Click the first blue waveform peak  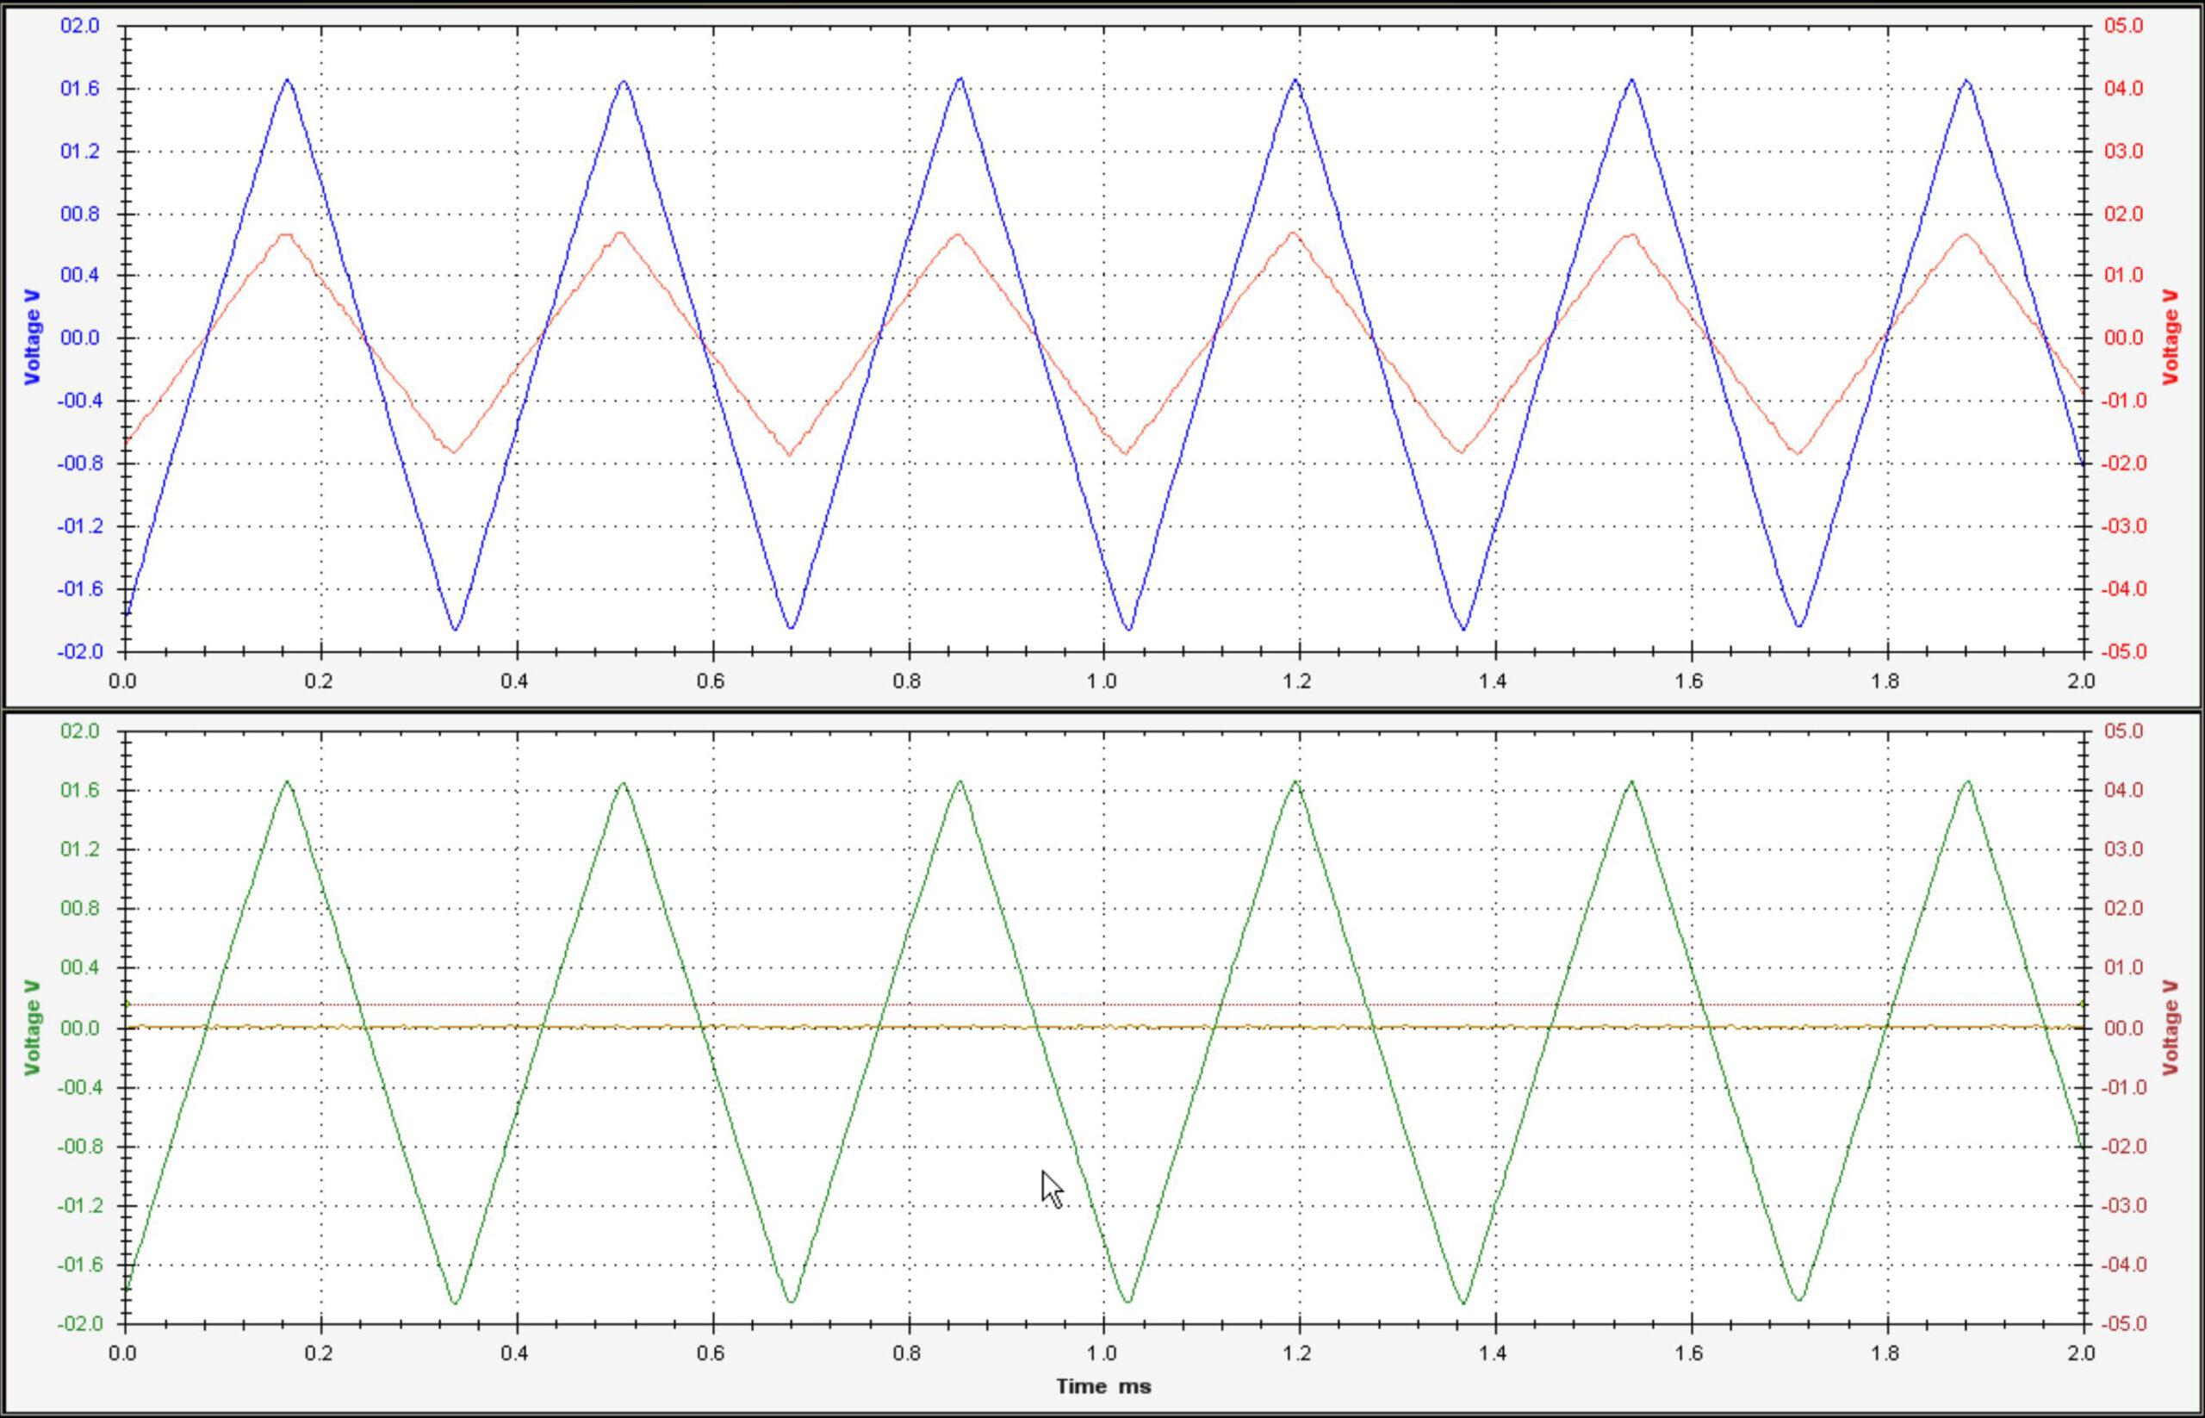(287, 80)
